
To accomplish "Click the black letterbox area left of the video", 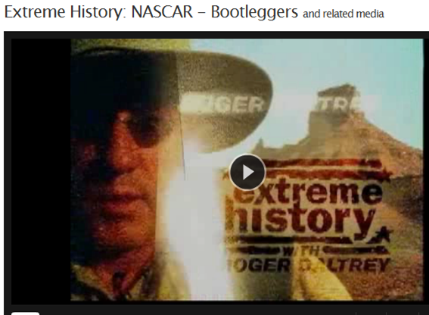I will (41, 170).
